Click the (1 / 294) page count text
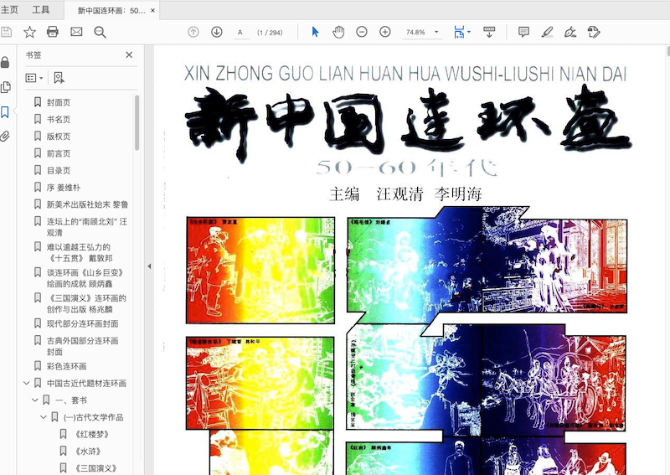This screenshot has height=475, width=670. [270, 33]
